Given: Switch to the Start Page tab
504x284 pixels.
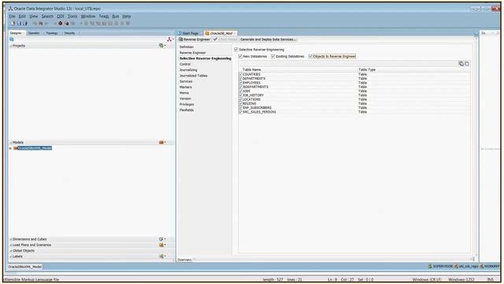Looking at the screenshot, I should coord(190,33).
